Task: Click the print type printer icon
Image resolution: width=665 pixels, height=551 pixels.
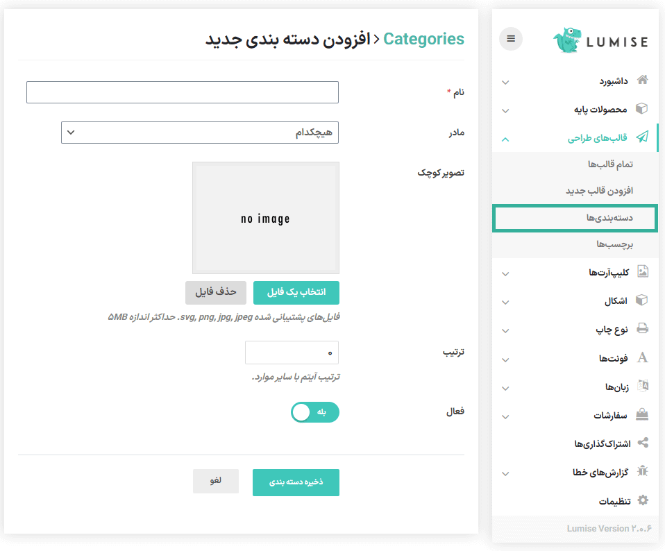Action: click(643, 329)
